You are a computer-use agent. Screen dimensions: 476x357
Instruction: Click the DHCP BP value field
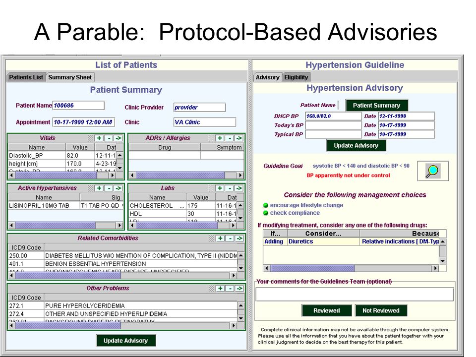333,116
